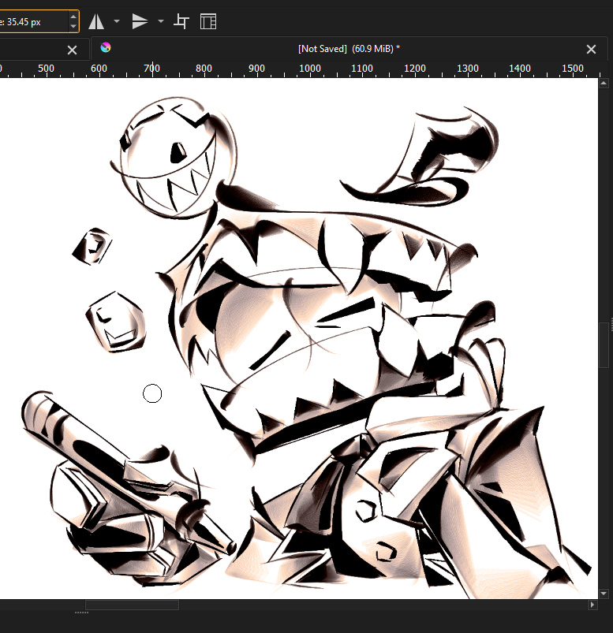Open vertical mirror options dropdown arrow
This screenshot has width=613, height=633.
(x=161, y=21)
